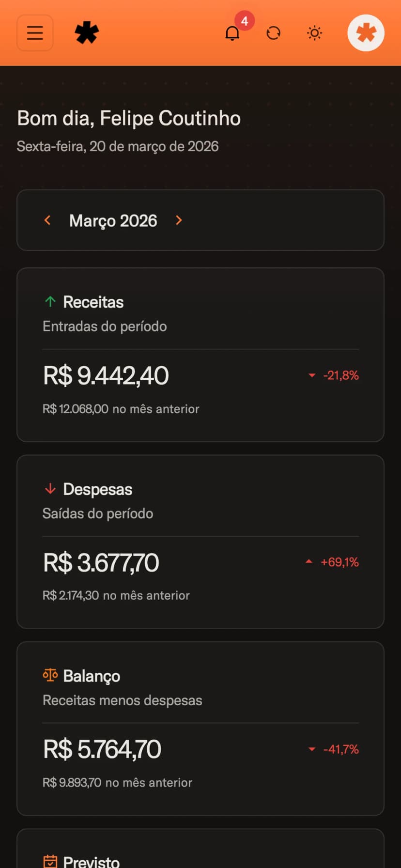The image size is (401, 868).
Task: Open the user profile avatar
Action: pos(366,33)
